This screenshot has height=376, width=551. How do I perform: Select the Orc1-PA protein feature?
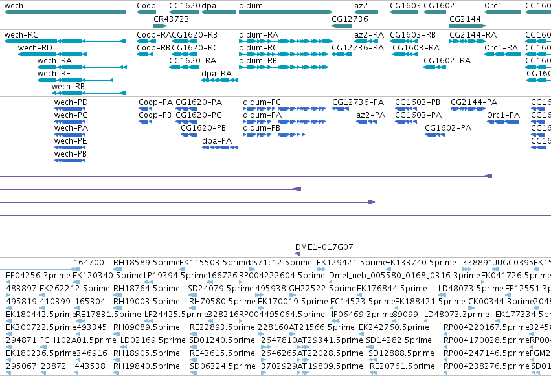[x=503, y=122]
